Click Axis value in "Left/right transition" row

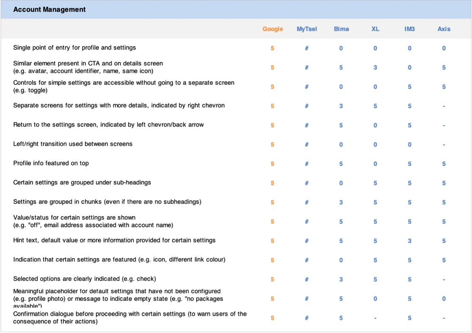[444, 145]
